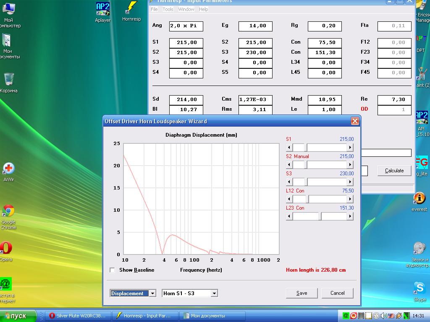The height and width of the screenshot is (322, 430).
Task: Click the S2 Manual slider thumb
Action: 306,165
